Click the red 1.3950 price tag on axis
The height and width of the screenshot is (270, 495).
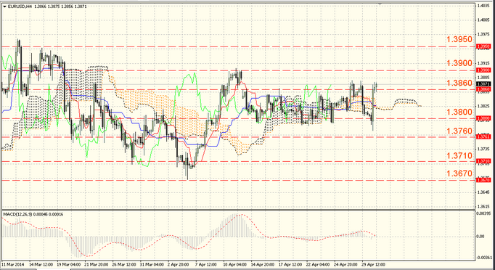point(483,46)
